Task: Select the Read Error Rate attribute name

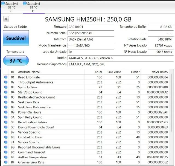Action: point(29,77)
